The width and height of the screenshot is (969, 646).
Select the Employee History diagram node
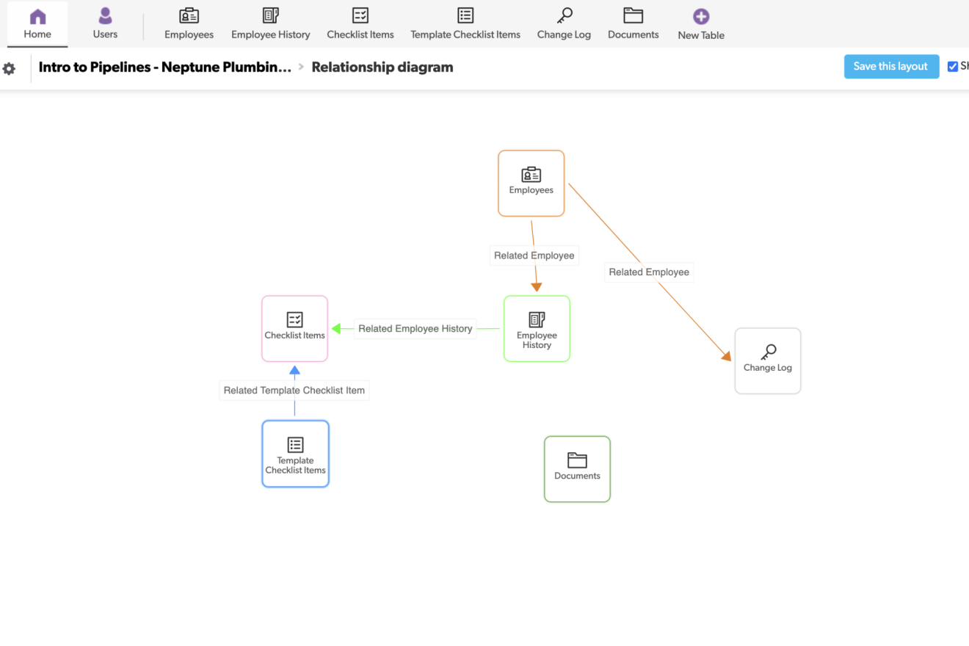pyautogui.click(x=537, y=329)
